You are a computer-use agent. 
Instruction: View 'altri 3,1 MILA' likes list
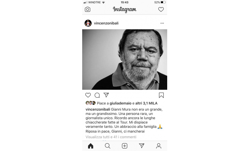[x=146, y=103]
